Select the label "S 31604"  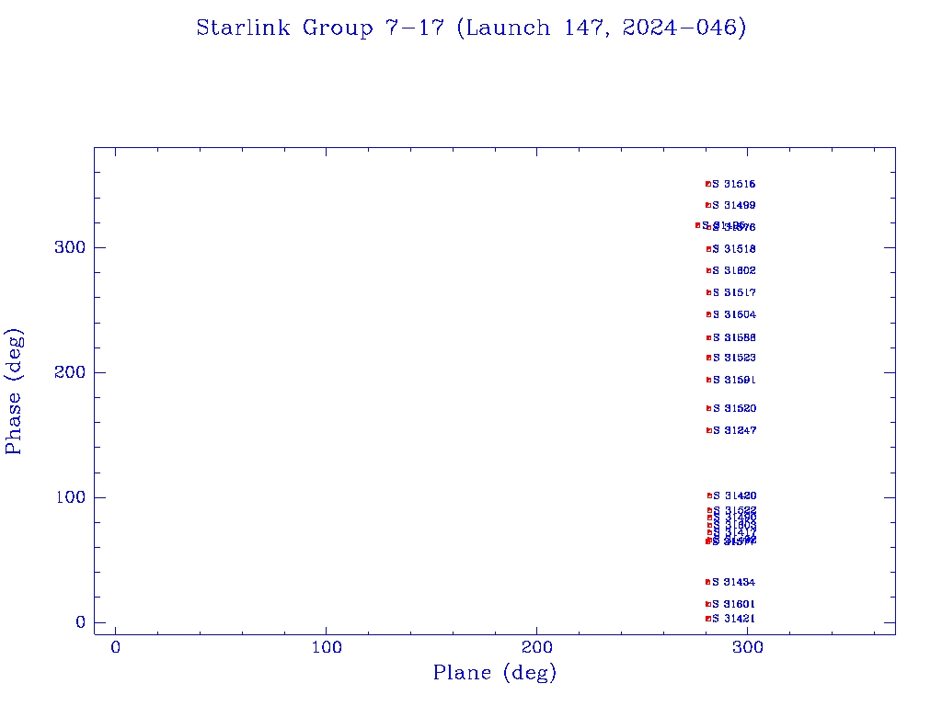(734, 314)
